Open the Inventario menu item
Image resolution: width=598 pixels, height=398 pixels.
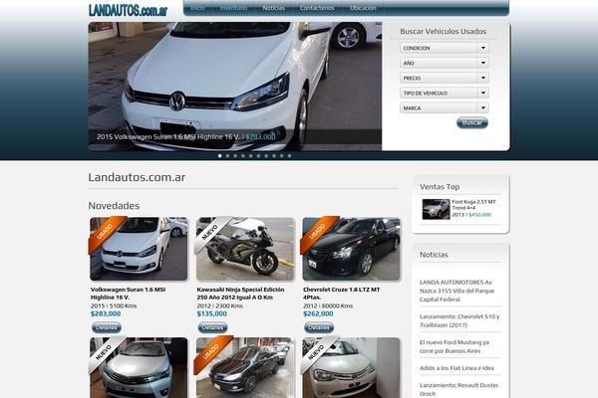(234, 8)
